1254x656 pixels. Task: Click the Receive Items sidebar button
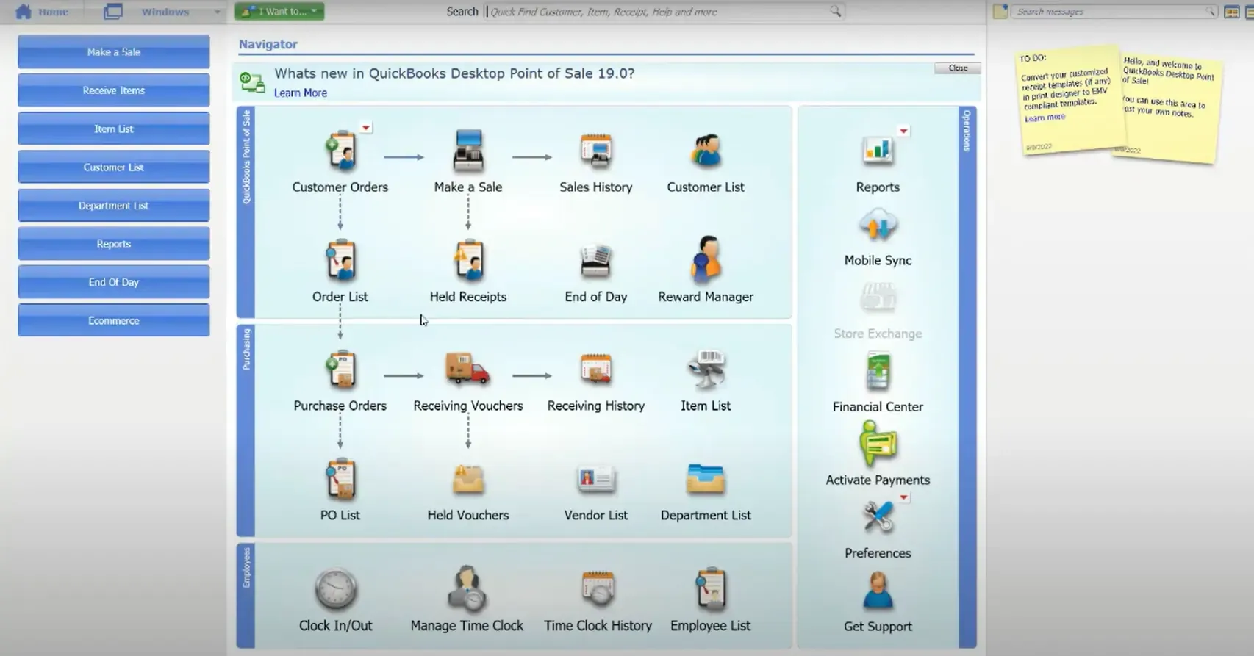point(114,90)
